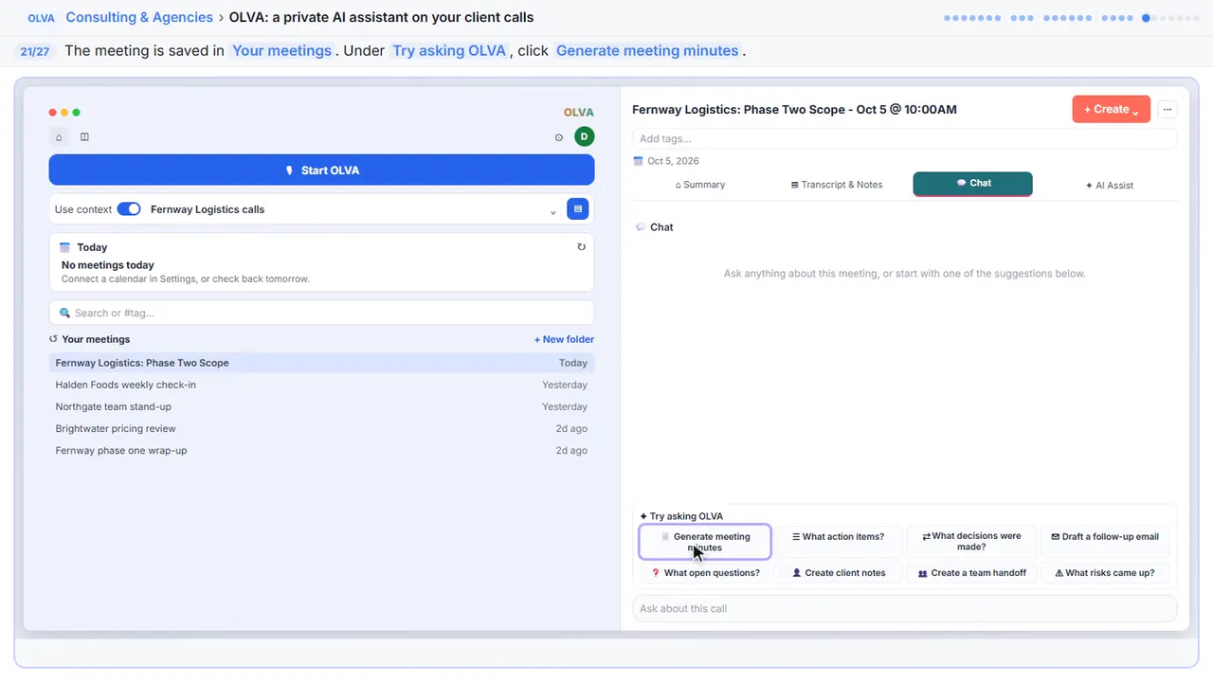Image resolution: width=1213 pixels, height=682 pixels.
Task: Open Fernway Logistics: Phase Two Scope meeting
Action: click(x=321, y=363)
